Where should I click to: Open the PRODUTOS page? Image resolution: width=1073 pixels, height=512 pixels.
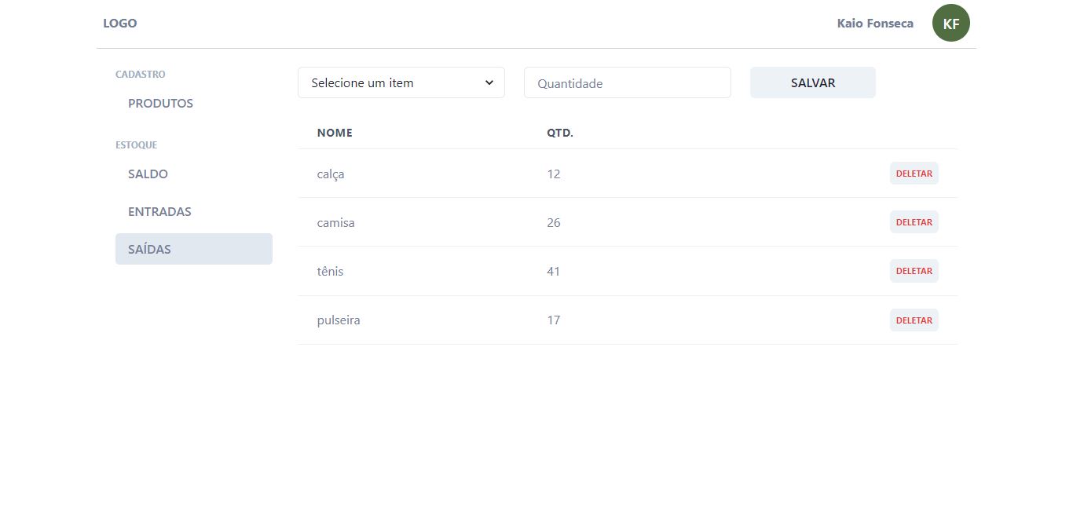point(160,103)
